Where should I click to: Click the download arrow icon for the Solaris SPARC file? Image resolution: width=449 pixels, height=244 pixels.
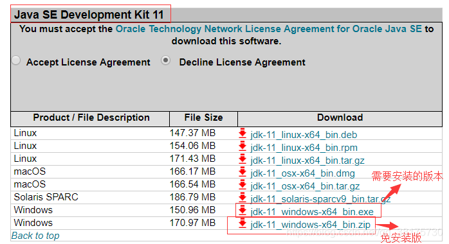pos(243,198)
